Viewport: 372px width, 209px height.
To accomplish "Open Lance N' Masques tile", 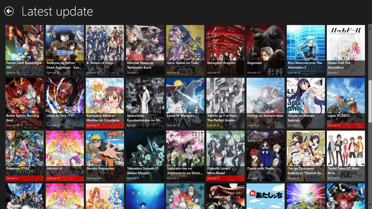I will click(x=185, y=103).
